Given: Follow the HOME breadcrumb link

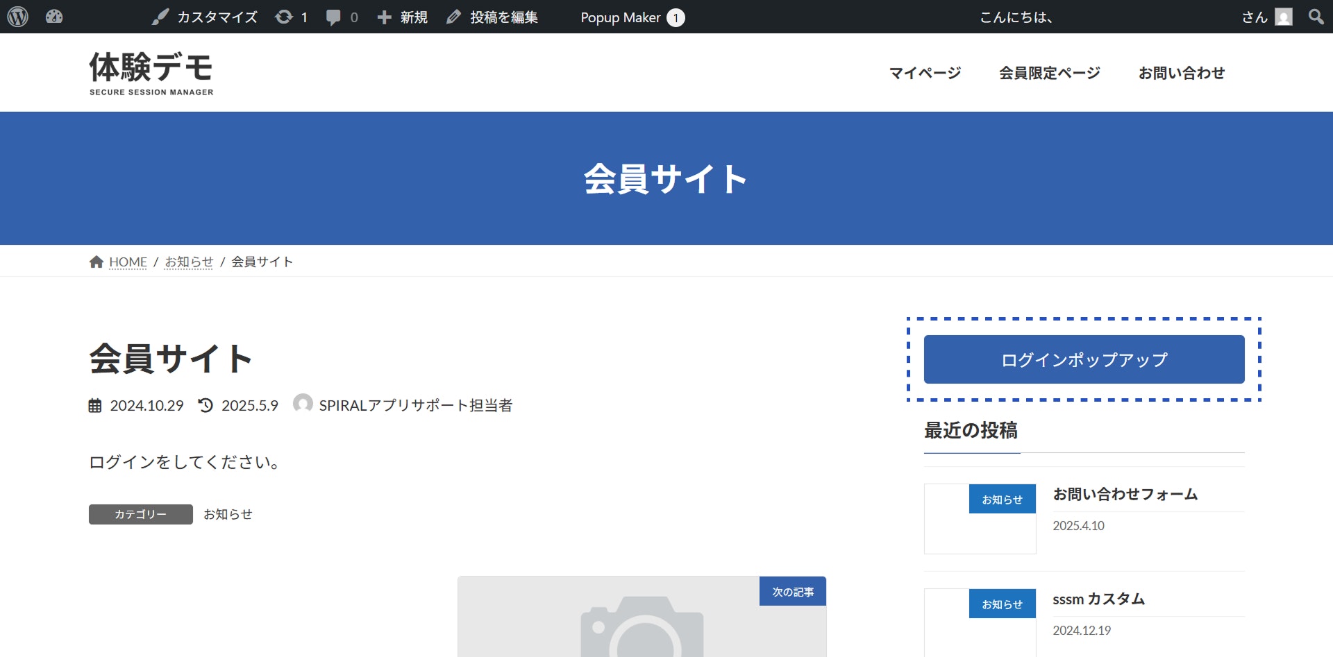Looking at the screenshot, I should coord(128,262).
